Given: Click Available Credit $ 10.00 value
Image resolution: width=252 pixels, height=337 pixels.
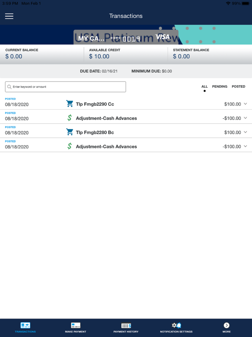Looking at the screenshot, I should coord(99,56).
